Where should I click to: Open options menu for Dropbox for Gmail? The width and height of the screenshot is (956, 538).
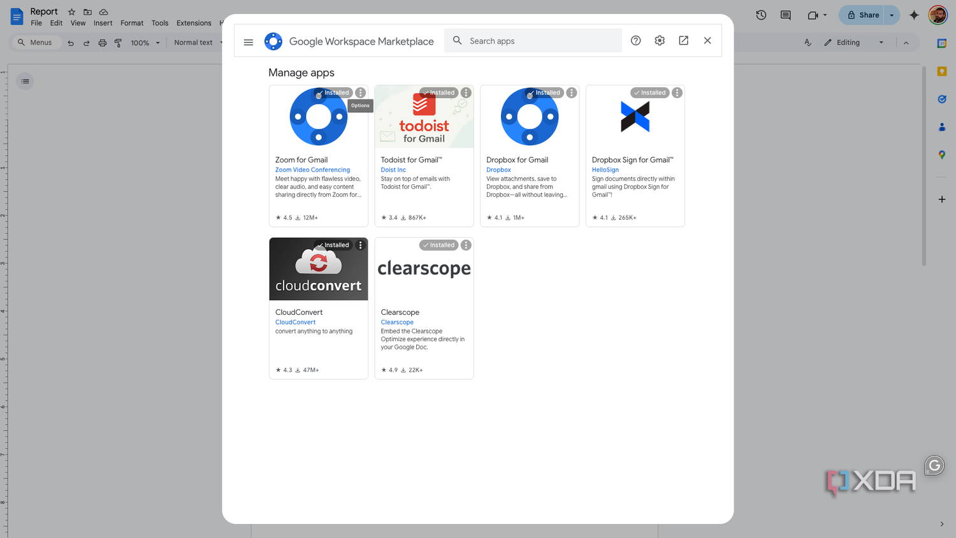(x=572, y=93)
